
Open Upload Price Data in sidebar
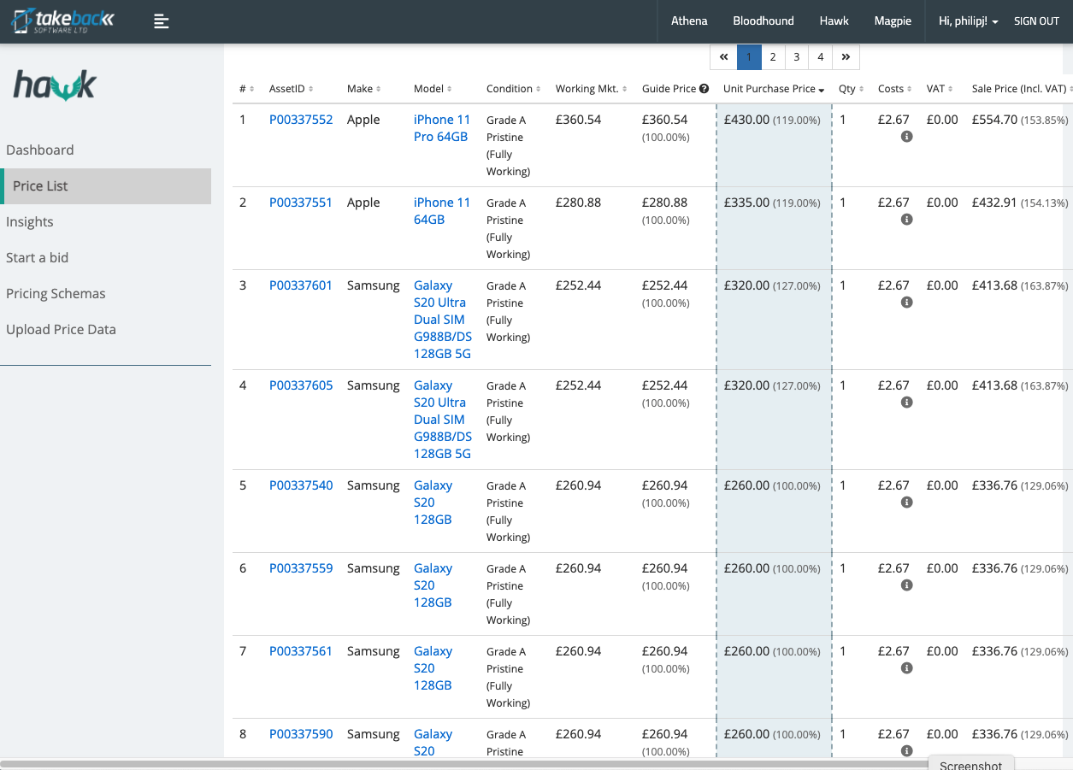tap(61, 329)
